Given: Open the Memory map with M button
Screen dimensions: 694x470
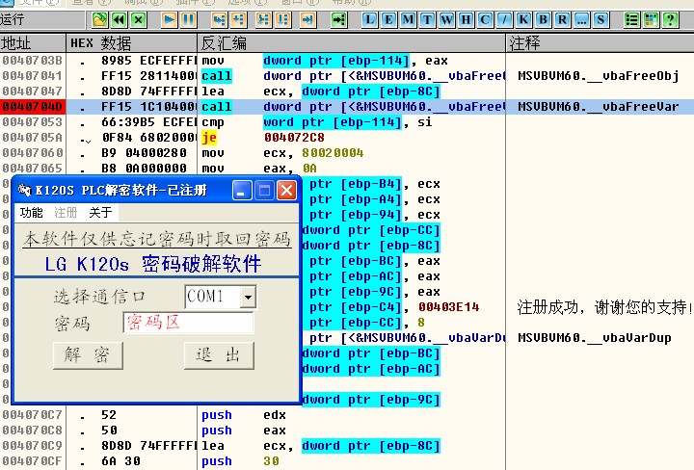Looking at the screenshot, I should 408,20.
